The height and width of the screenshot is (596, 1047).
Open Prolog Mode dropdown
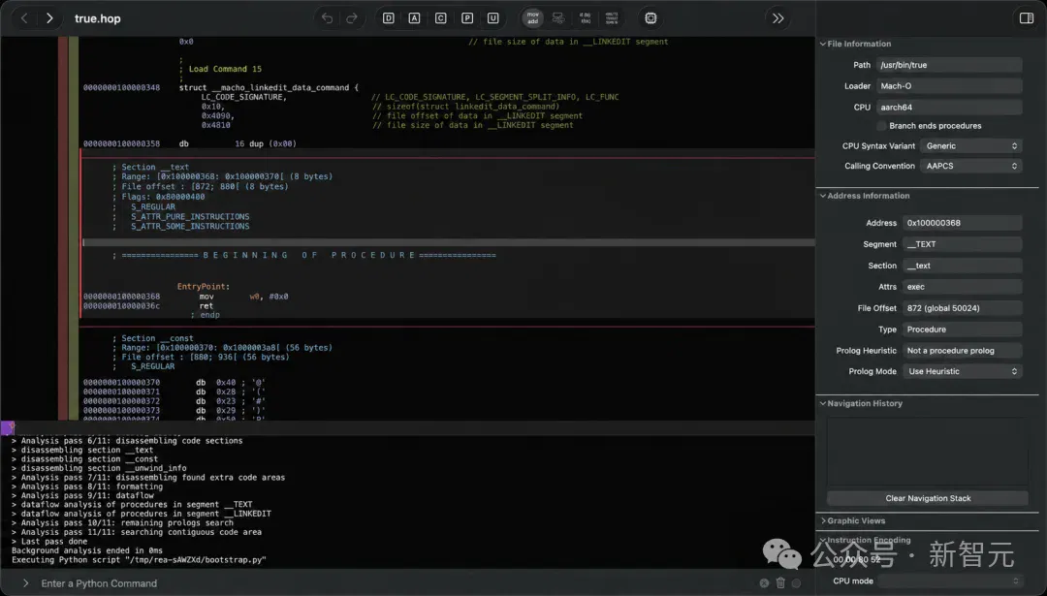click(963, 371)
